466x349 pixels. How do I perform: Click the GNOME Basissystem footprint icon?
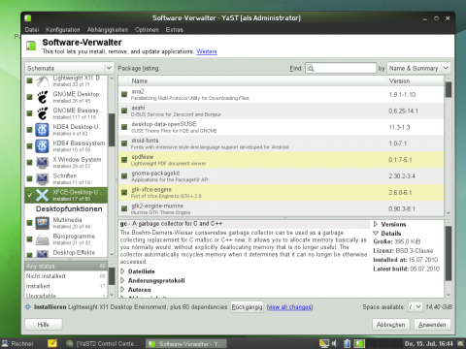point(43,113)
